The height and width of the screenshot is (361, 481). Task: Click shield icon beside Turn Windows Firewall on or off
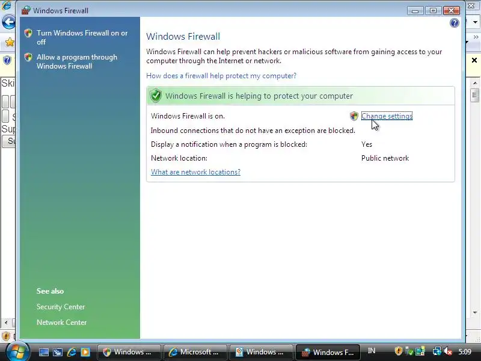coord(28,33)
